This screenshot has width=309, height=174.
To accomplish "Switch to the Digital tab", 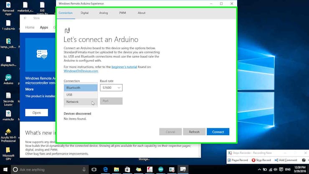I will 84,13.
